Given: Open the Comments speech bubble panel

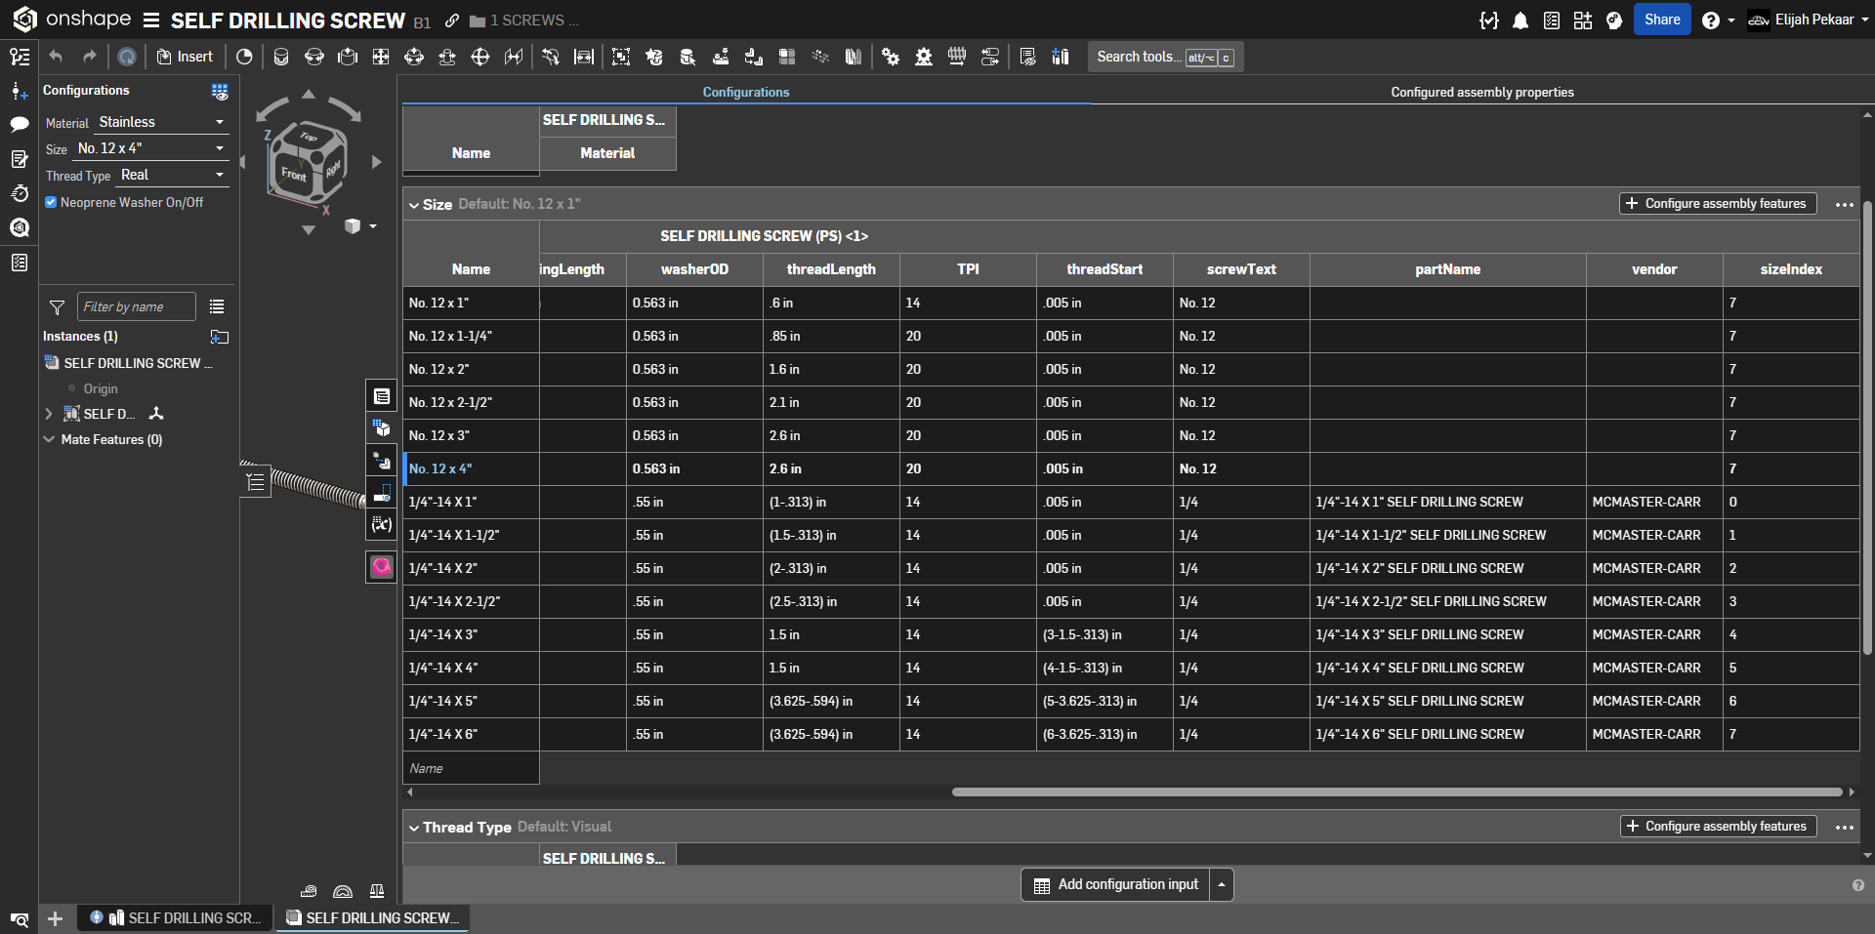Looking at the screenshot, I should 20,124.
